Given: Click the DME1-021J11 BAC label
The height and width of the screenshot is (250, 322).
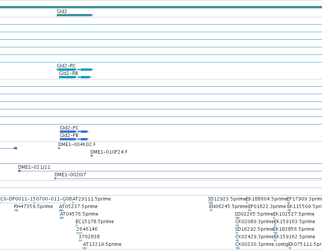Looking at the screenshot, I should click(x=34, y=167).
